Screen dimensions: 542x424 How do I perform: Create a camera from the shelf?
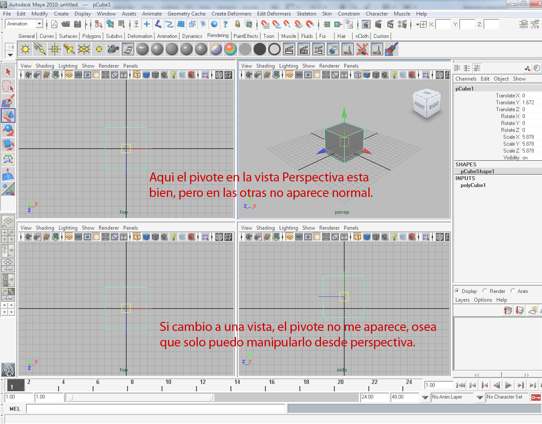coord(113,49)
